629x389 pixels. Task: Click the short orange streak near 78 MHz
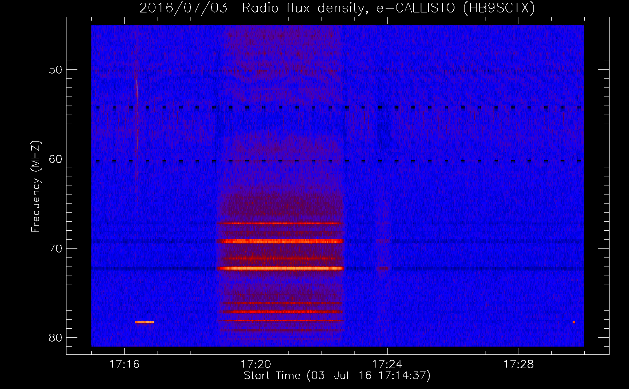tap(145, 322)
